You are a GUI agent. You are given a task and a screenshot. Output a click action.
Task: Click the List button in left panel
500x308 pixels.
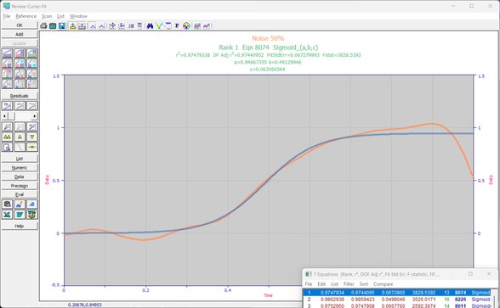click(20, 159)
